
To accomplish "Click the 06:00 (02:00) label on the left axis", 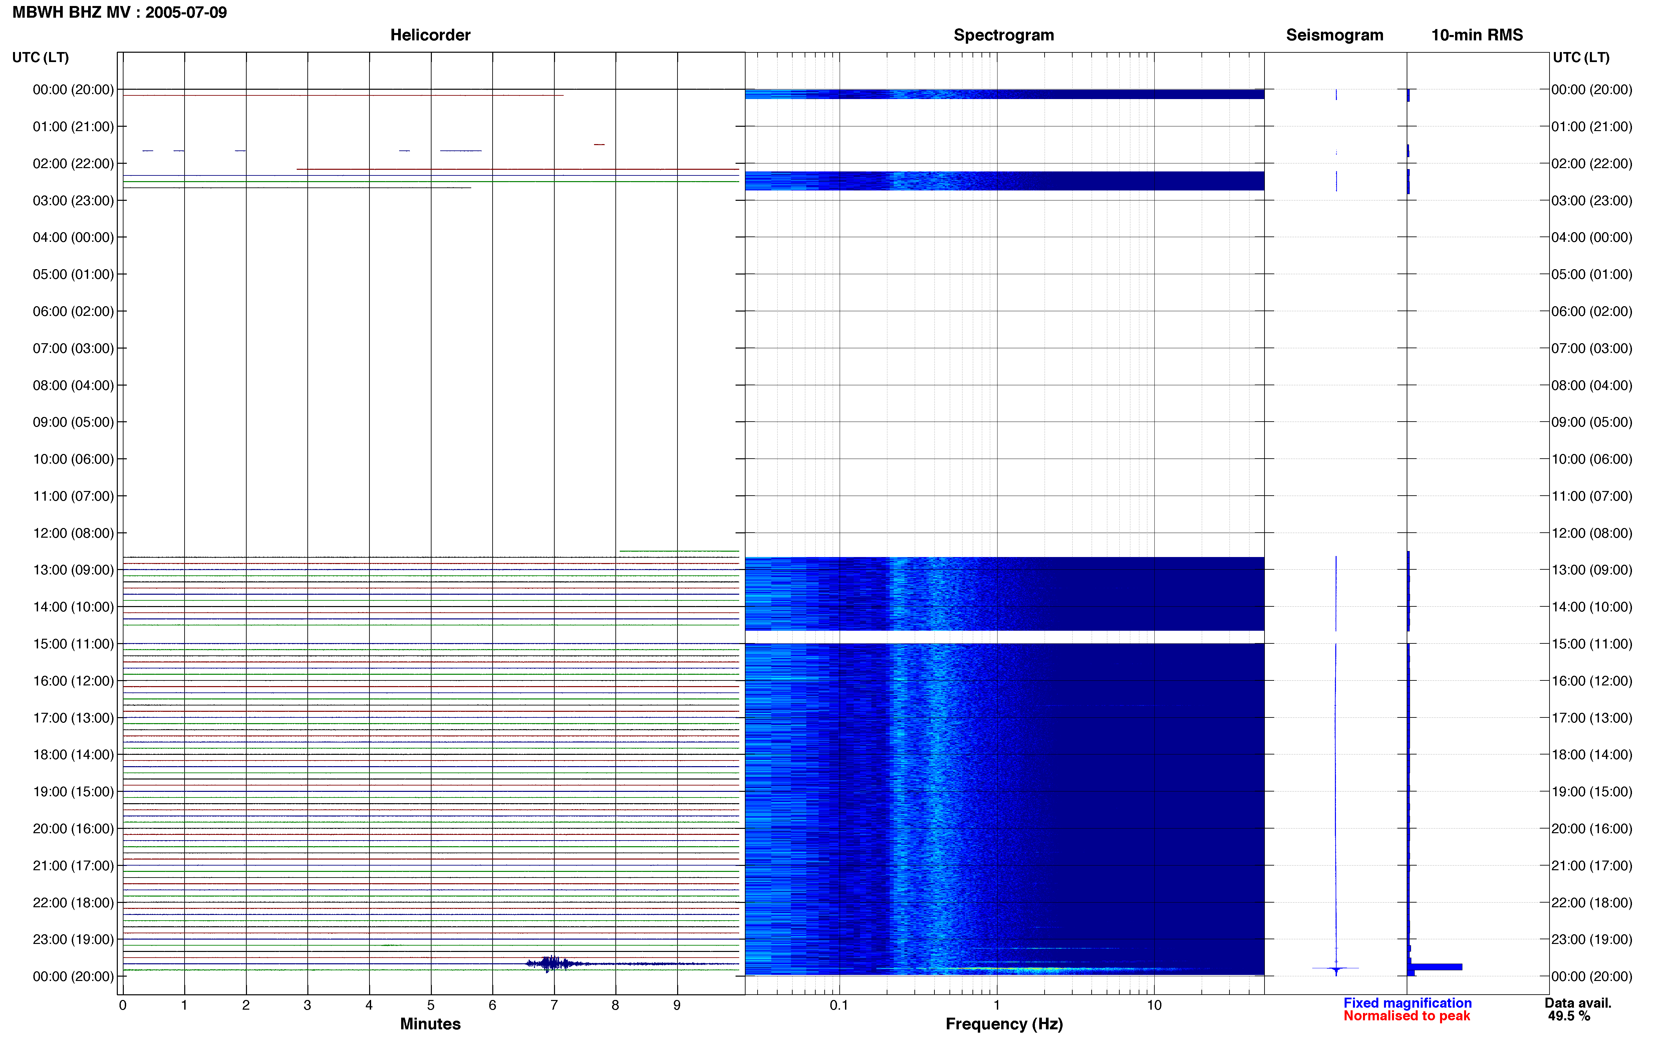I will (x=73, y=312).
